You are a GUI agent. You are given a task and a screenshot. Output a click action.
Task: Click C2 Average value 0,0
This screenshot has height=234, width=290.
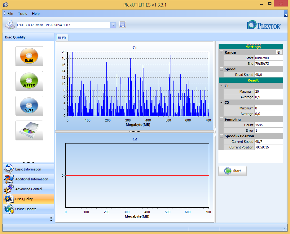(x=269, y=113)
